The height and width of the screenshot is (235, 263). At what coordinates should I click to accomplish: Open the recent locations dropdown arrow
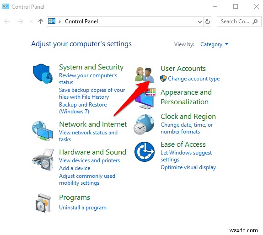click(31, 21)
